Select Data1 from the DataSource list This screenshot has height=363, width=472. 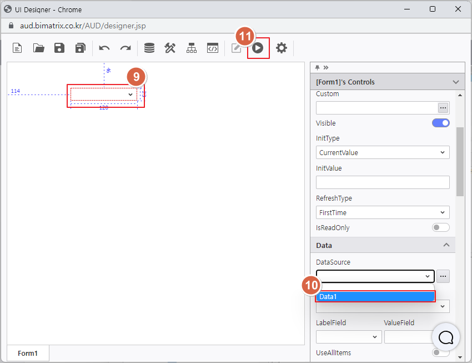pos(376,297)
